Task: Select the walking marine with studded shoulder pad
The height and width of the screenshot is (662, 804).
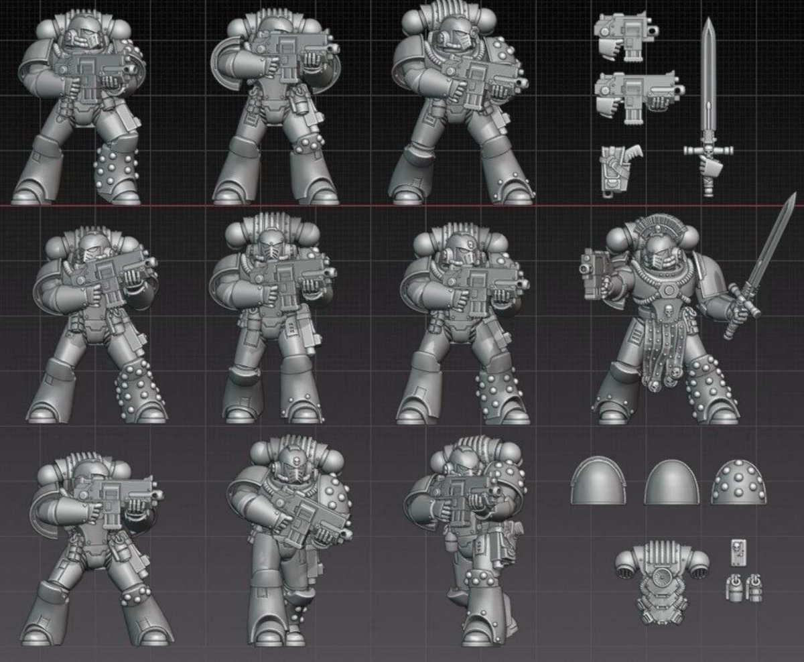Action: point(289,539)
